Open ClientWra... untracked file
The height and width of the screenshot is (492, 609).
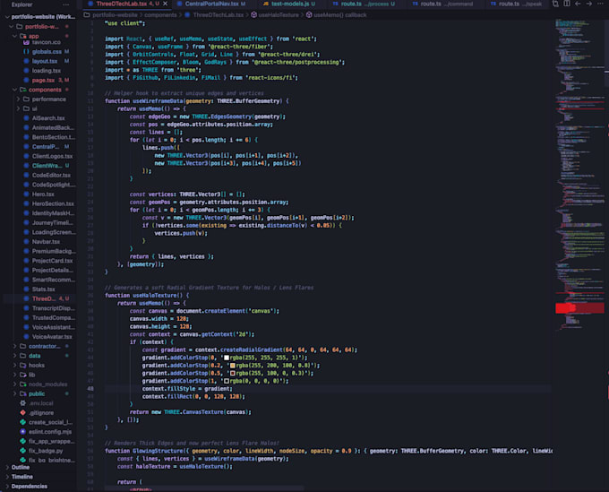pos(47,166)
